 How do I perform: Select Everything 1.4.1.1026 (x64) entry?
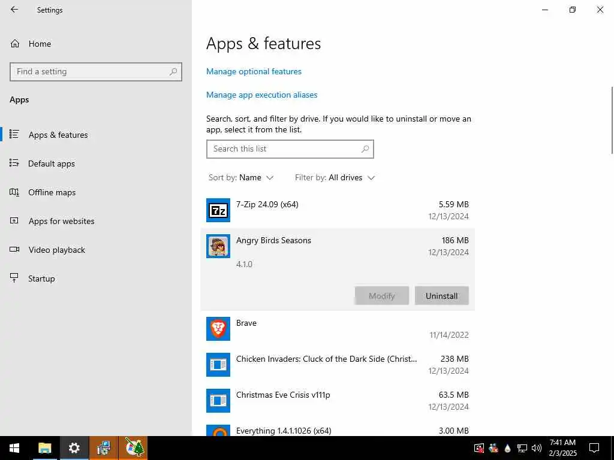click(284, 431)
